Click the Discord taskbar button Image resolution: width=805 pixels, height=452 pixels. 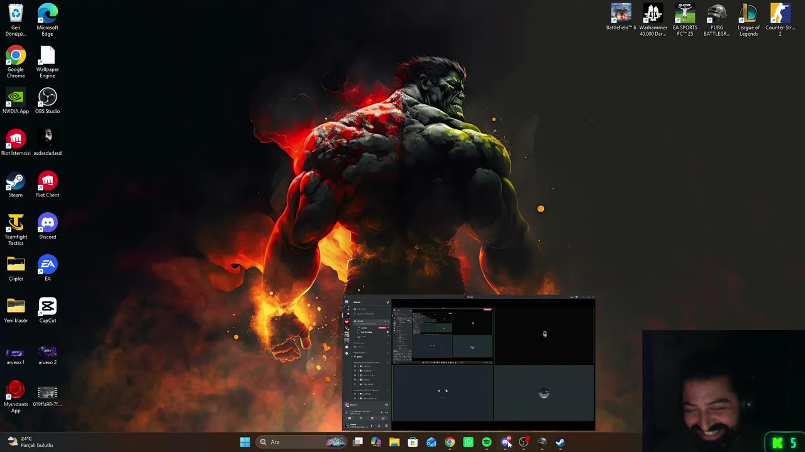pos(505,442)
